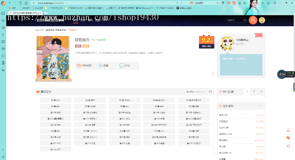
Task: Open favorites star in browser left sidebar
Action: (x=3, y=21)
